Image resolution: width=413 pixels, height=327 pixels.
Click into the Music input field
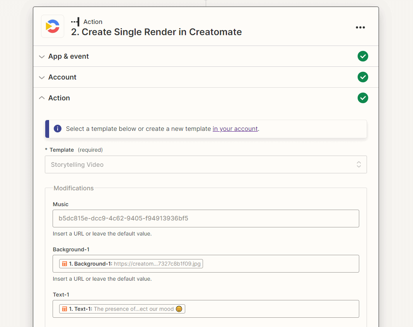206,219
